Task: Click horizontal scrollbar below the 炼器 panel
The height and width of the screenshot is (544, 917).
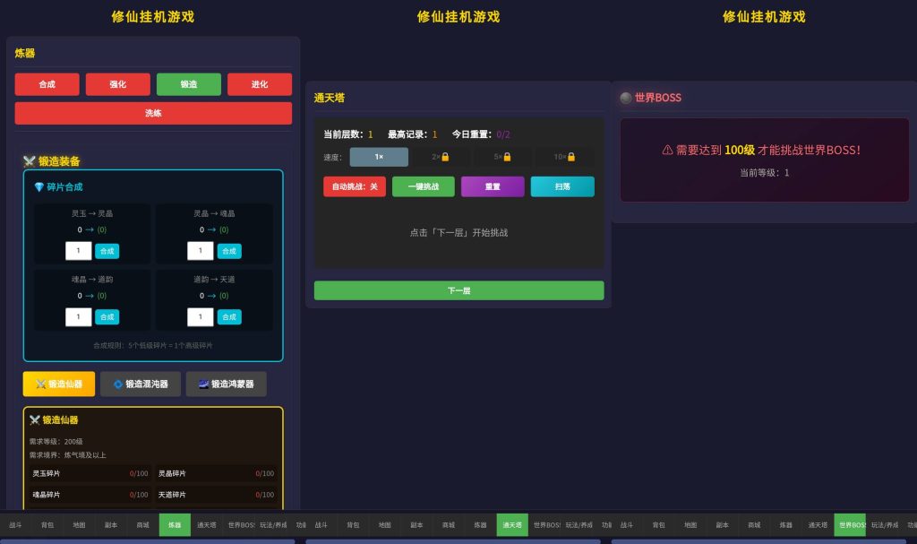Action: coord(148,541)
